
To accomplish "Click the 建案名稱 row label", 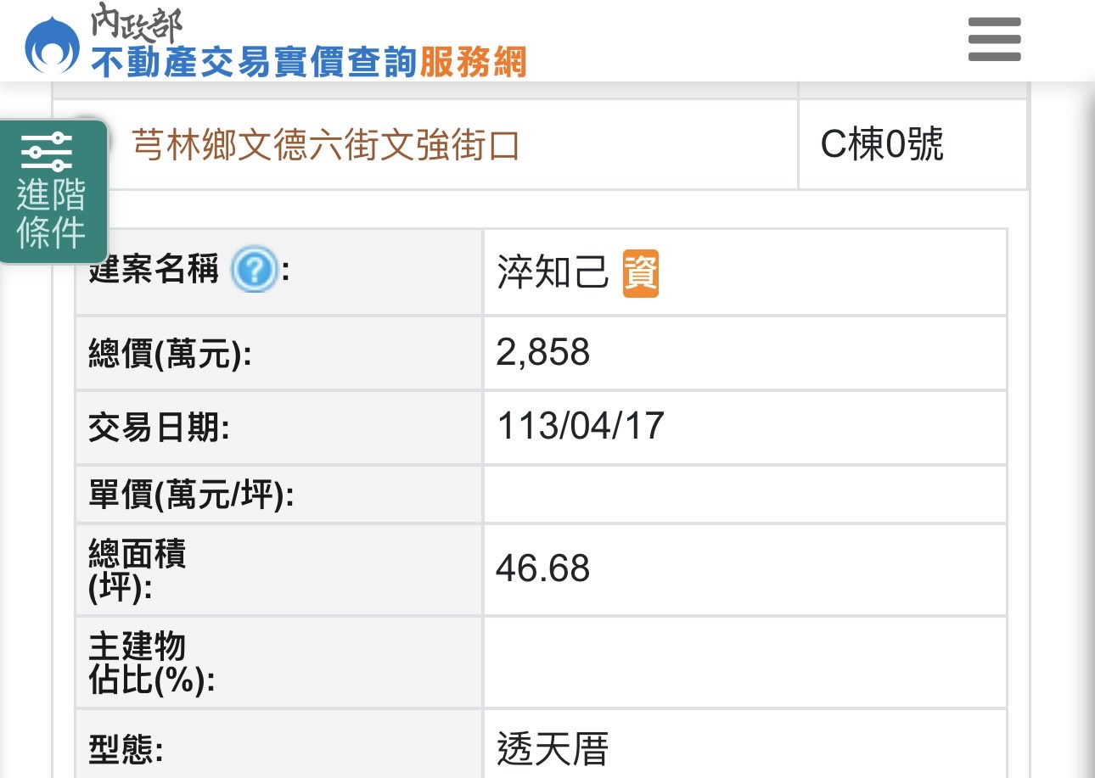I will tap(154, 271).
